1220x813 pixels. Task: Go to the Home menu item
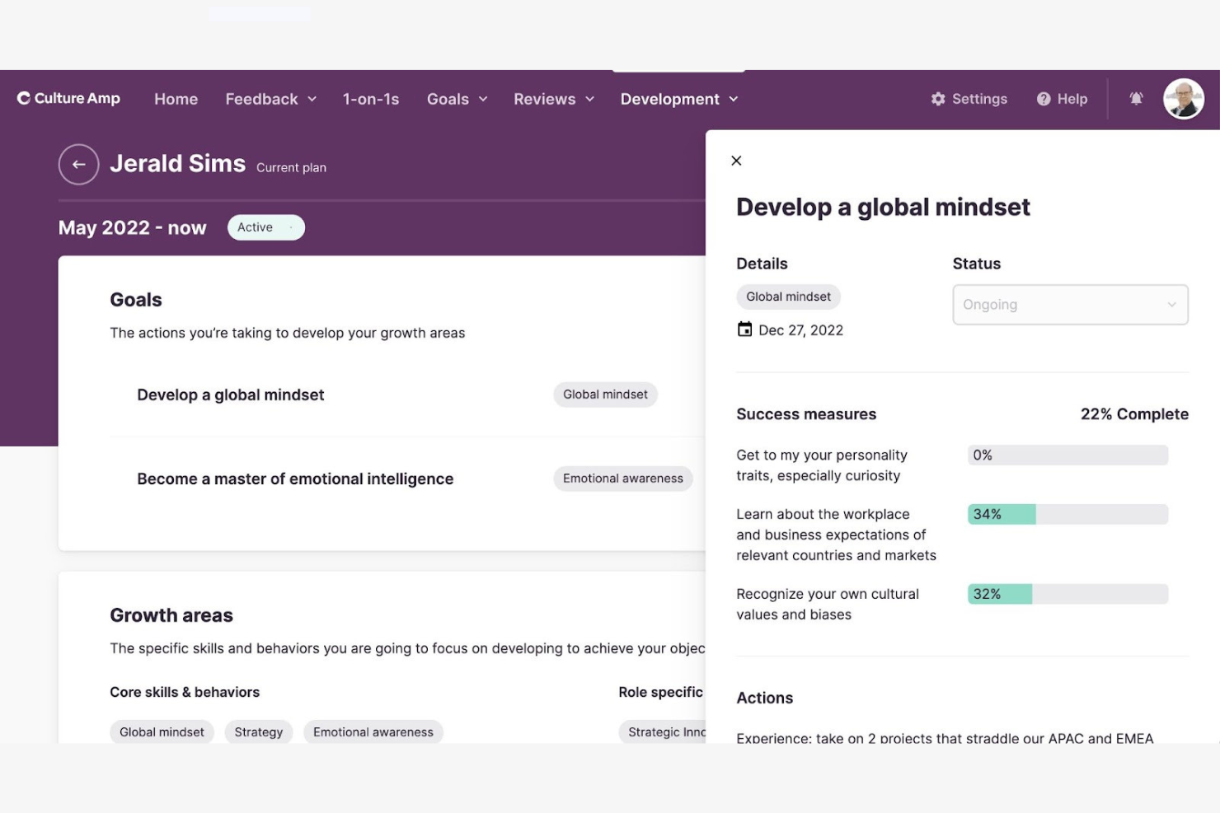(176, 99)
